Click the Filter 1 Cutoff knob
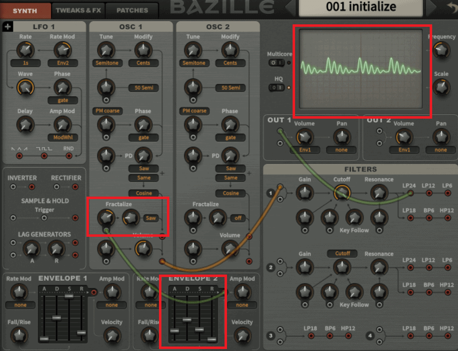This screenshot has width=458, height=351. point(341,192)
